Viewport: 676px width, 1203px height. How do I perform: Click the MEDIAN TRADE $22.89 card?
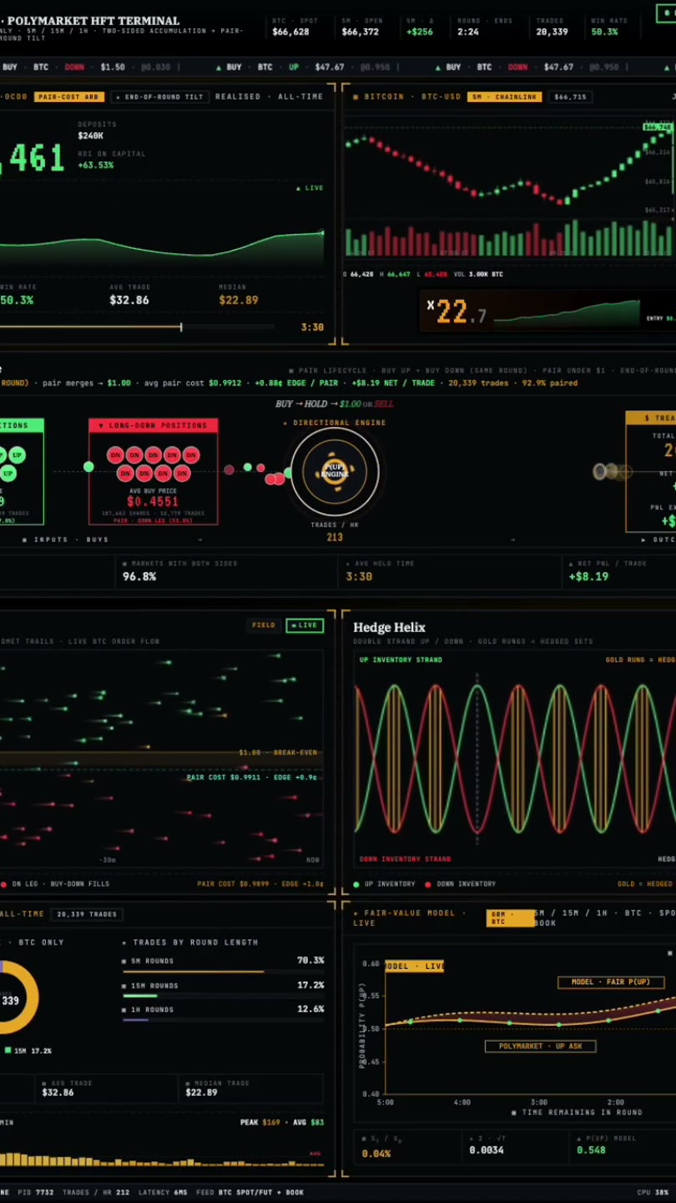[251, 1088]
